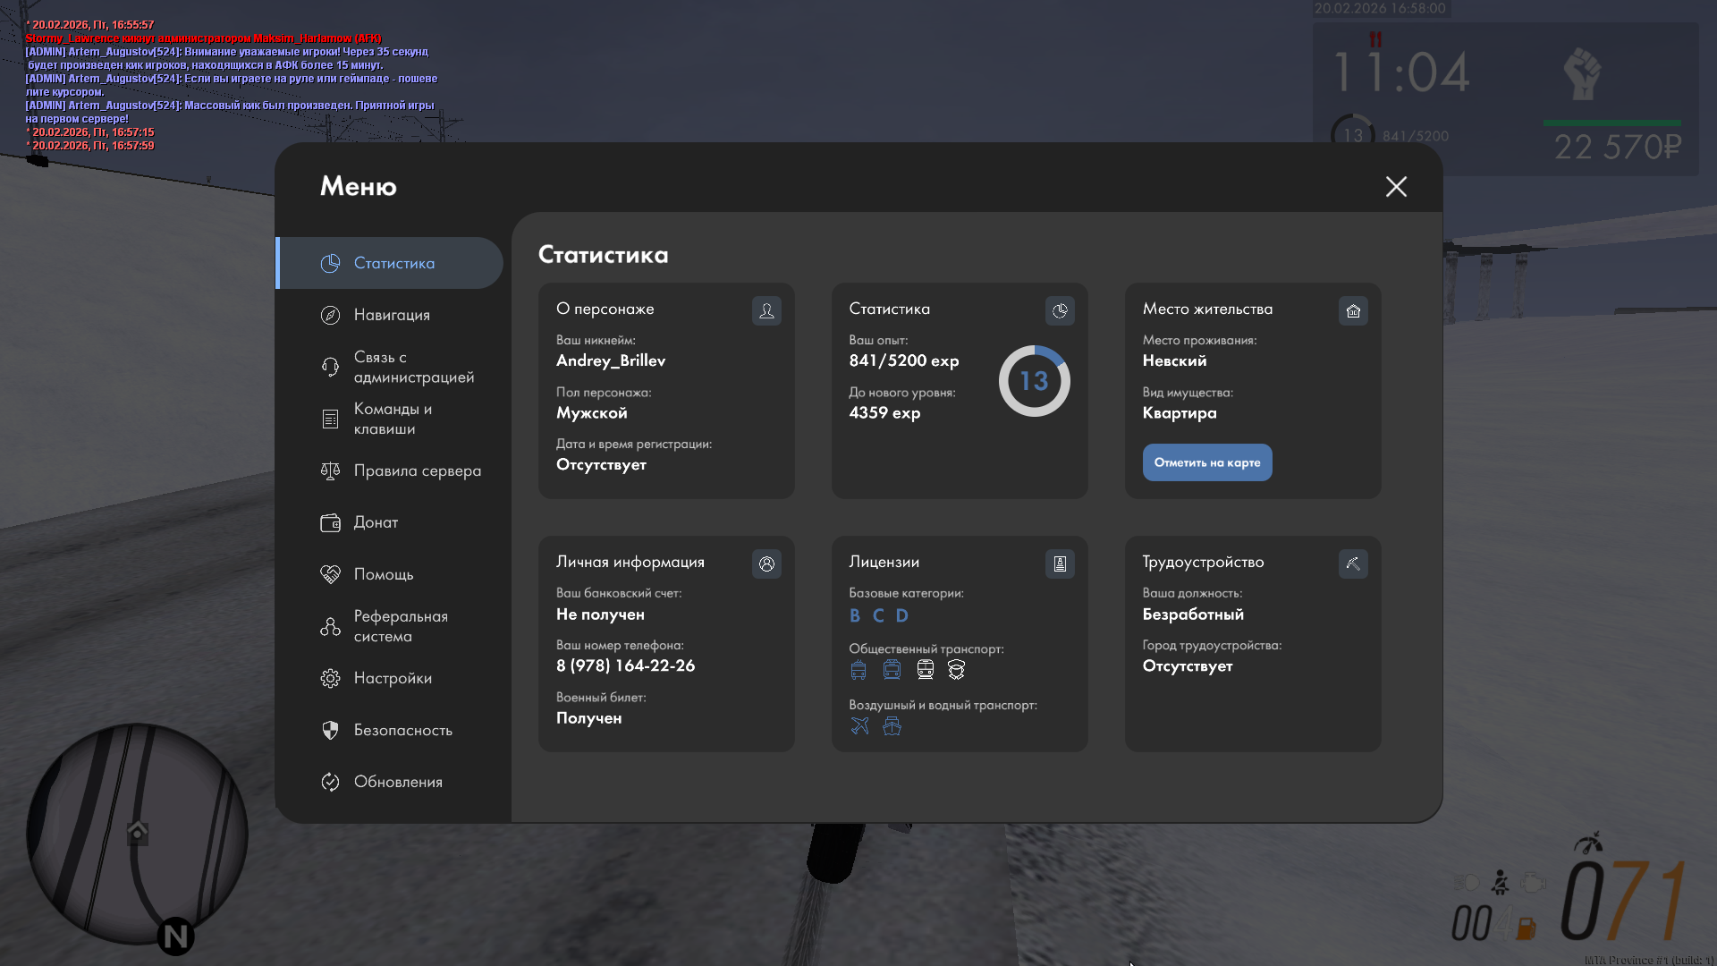This screenshot has height=966, width=1717.
Task: Click the airplane license icon
Action: pyautogui.click(x=859, y=725)
